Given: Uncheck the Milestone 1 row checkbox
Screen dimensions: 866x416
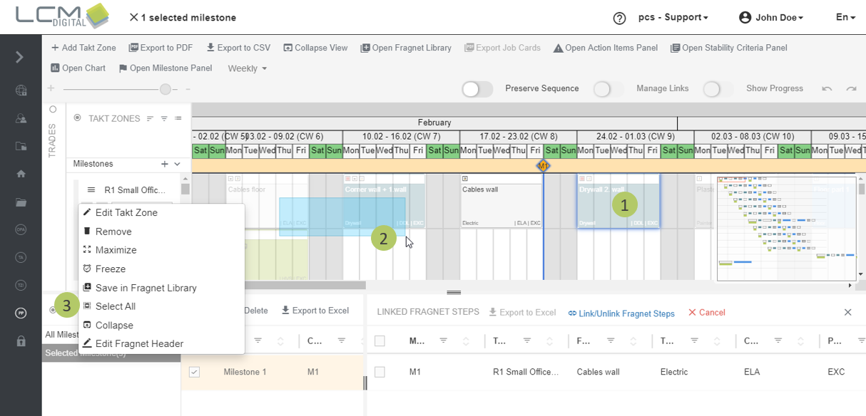Looking at the screenshot, I should point(195,372).
